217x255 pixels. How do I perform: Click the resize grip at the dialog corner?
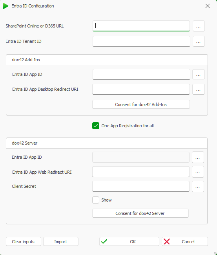215,253
